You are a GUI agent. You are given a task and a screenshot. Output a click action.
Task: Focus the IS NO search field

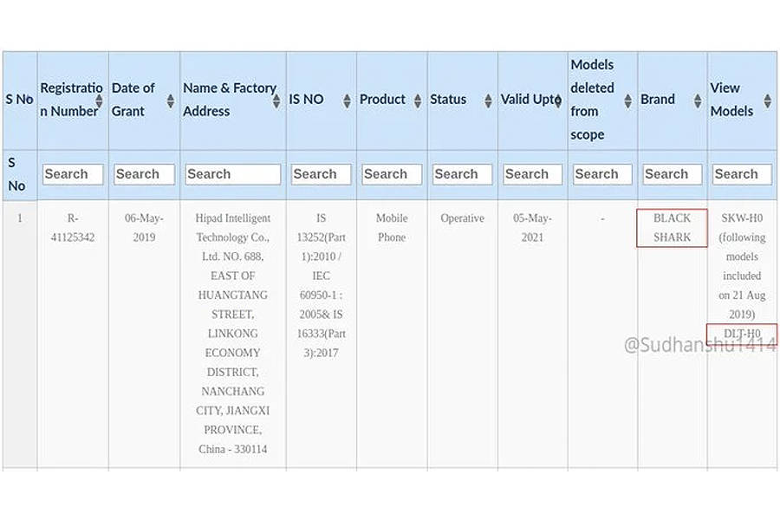[321, 174]
